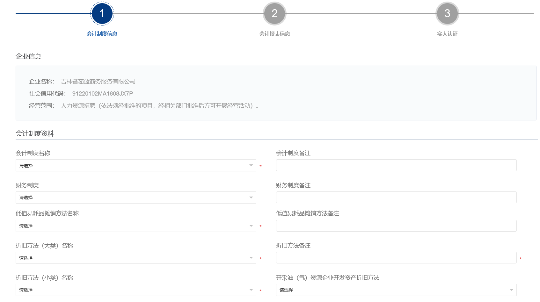Click the credit code 91220102MA1608JX7P
This screenshot has height=302, width=540.
click(103, 94)
